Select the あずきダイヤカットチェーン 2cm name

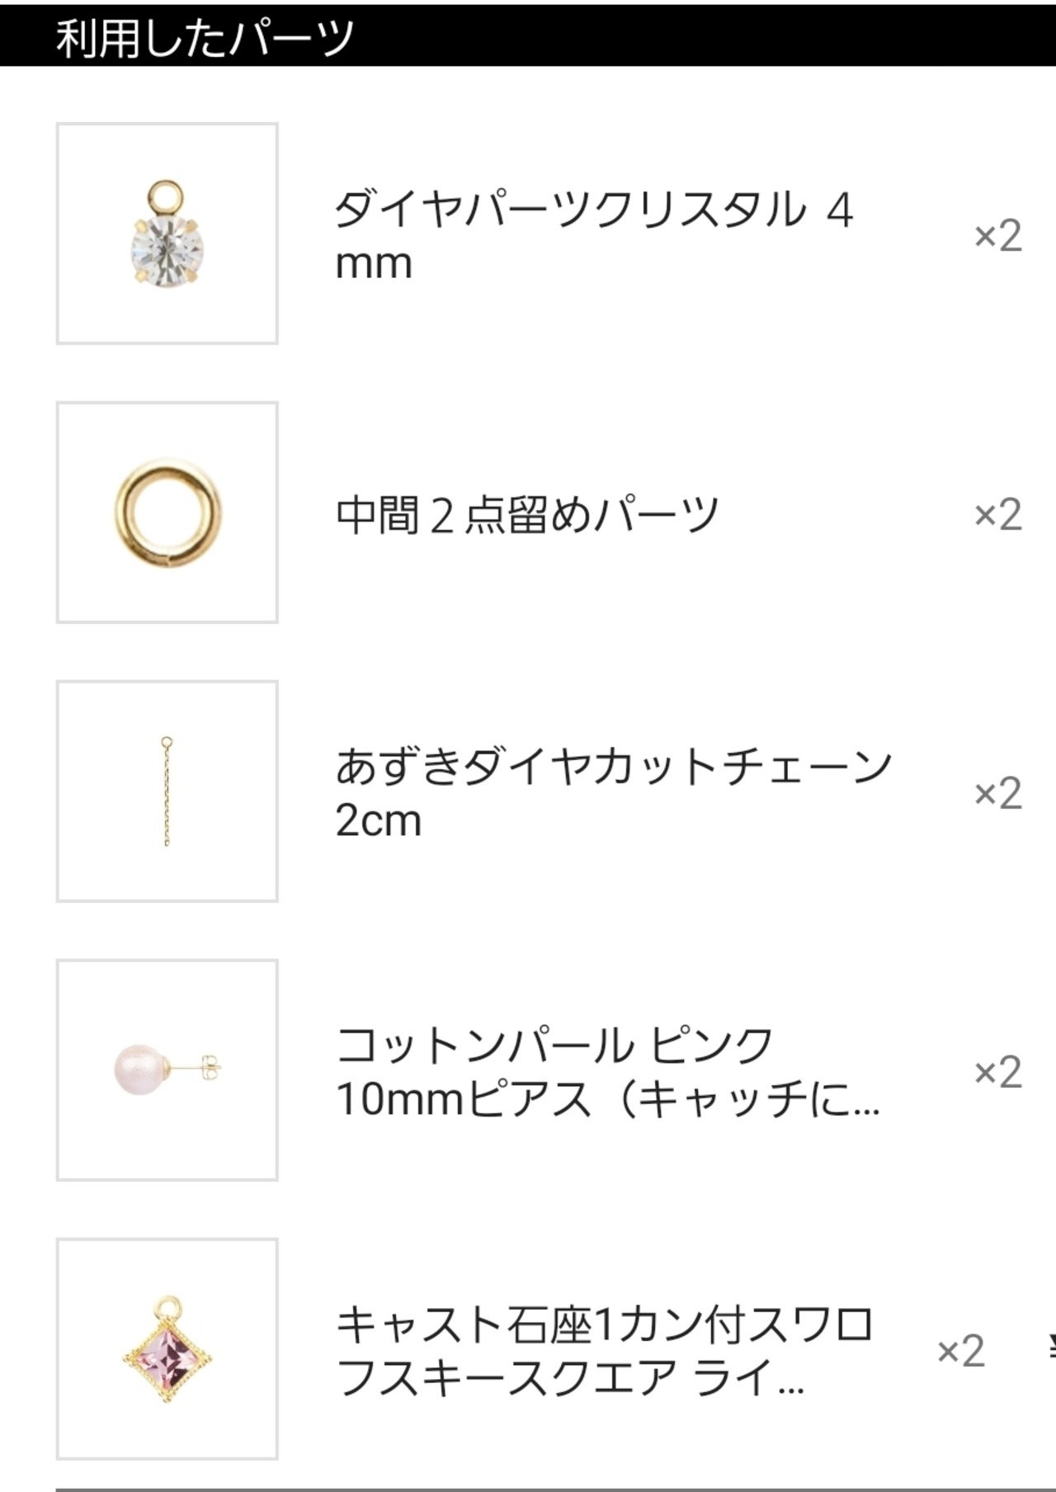(x=612, y=793)
